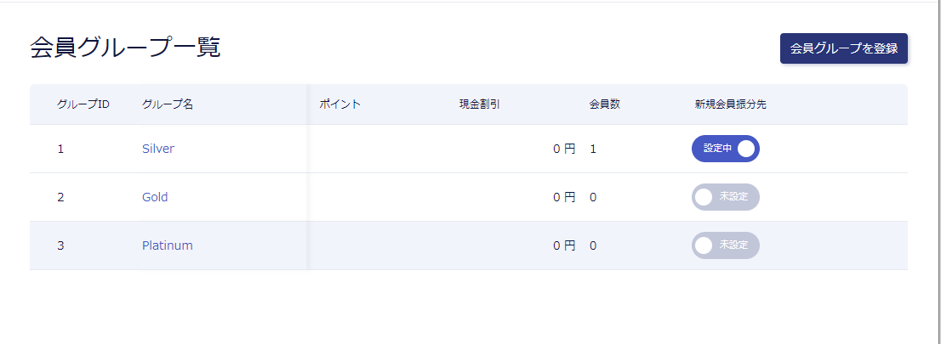Click the 0 円 value in Silver row
This screenshot has height=344, width=941.
point(564,149)
